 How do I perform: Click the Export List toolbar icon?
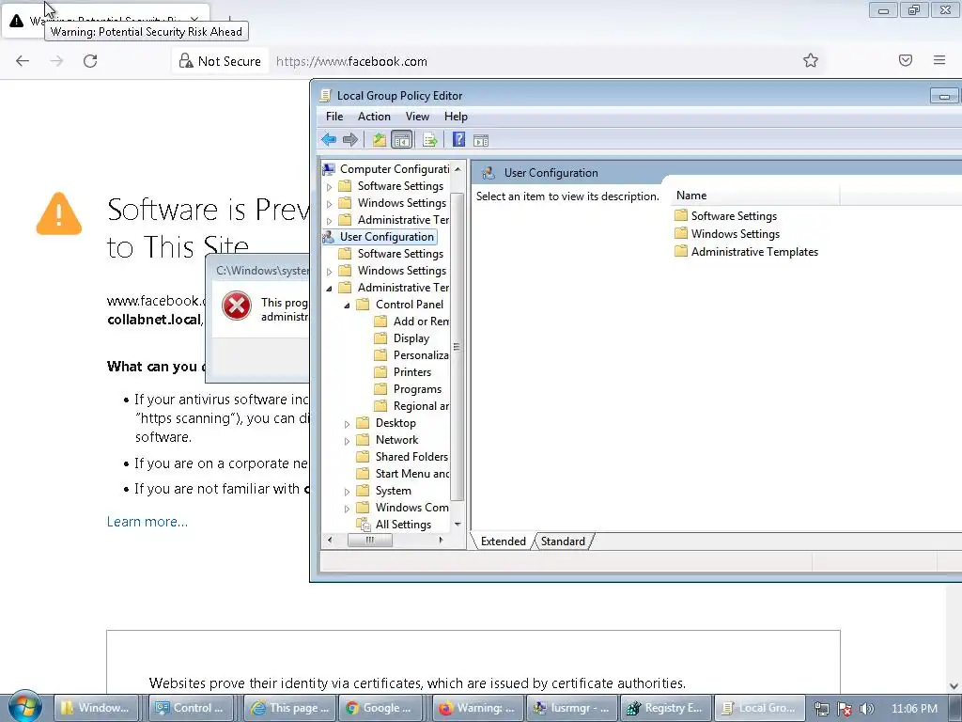pos(430,140)
